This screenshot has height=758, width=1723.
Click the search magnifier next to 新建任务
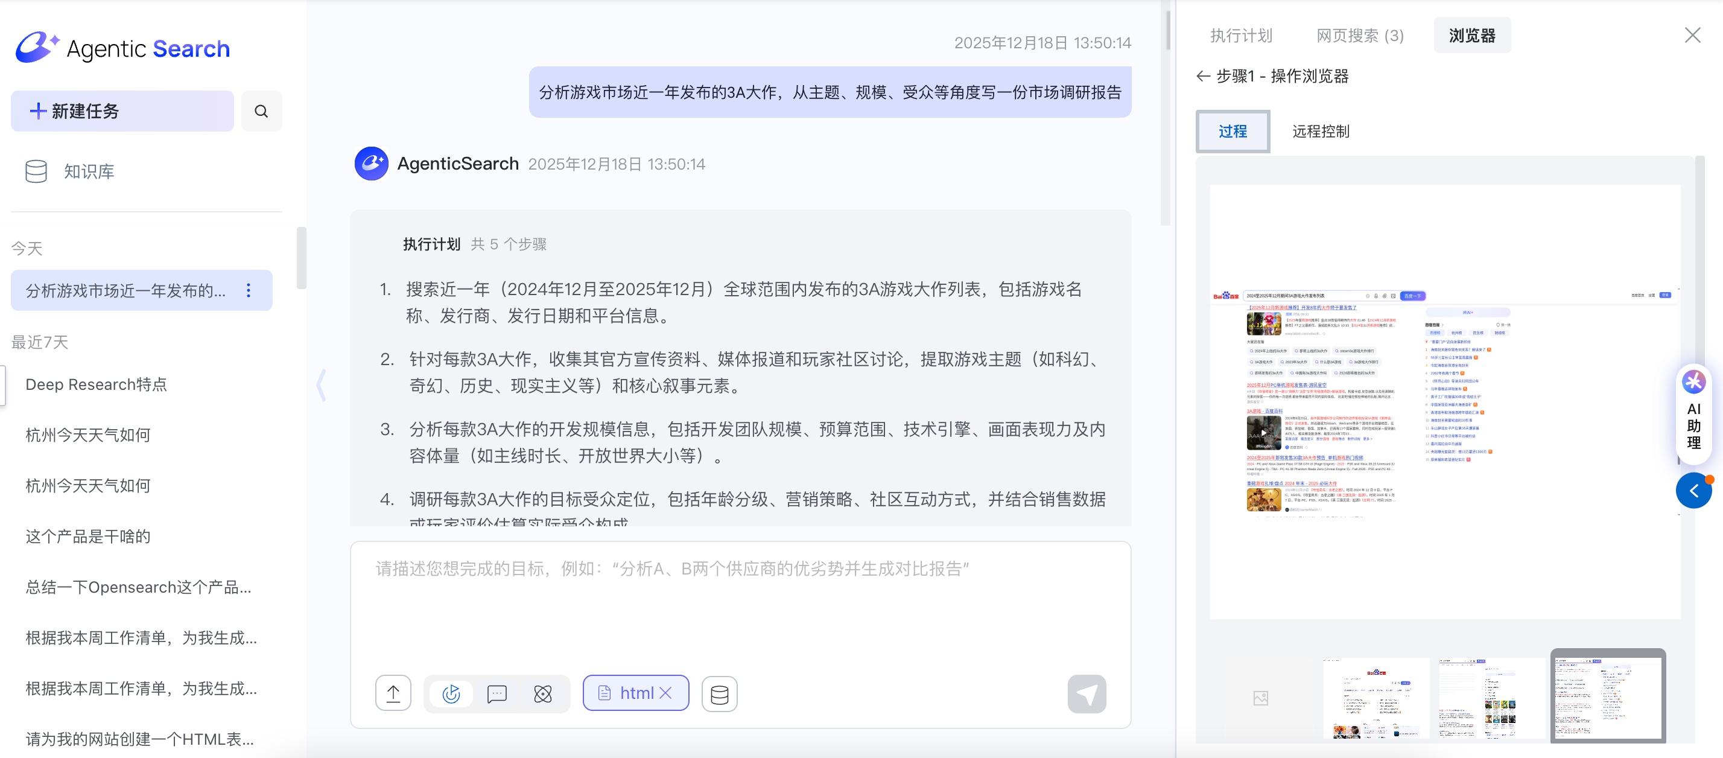pyautogui.click(x=261, y=111)
